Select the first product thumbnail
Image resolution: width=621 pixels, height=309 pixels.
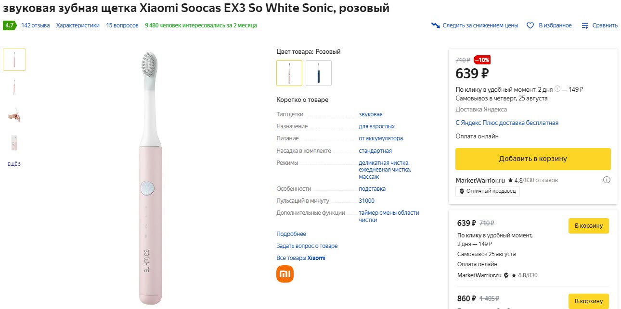click(13, 59)
